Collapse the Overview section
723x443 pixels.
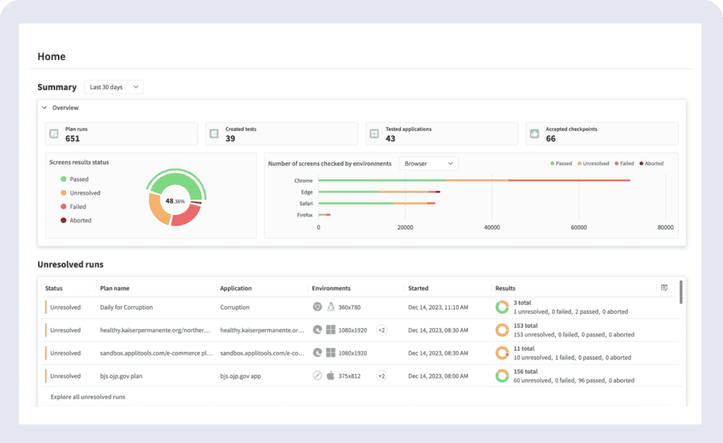tap(44, 108)
